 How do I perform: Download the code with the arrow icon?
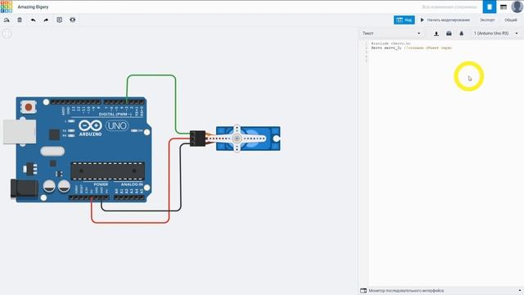(x=436, y=34)
